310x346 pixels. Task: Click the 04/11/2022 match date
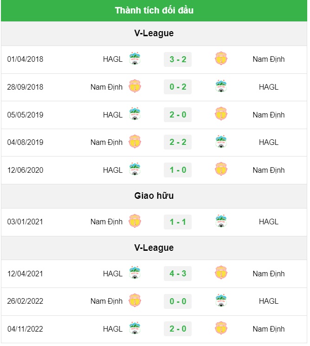pos(25,329)
